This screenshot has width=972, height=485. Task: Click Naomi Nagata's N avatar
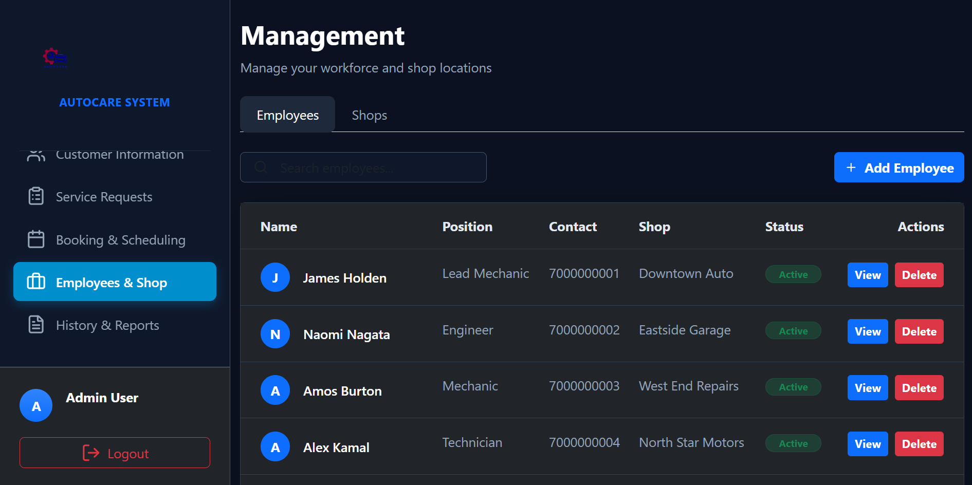click(275, 334)
